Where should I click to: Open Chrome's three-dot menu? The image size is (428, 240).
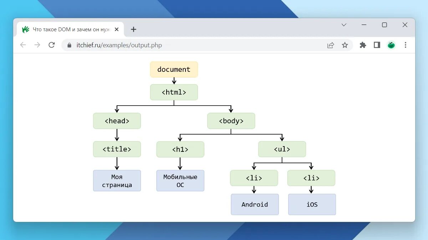point(406,45)
